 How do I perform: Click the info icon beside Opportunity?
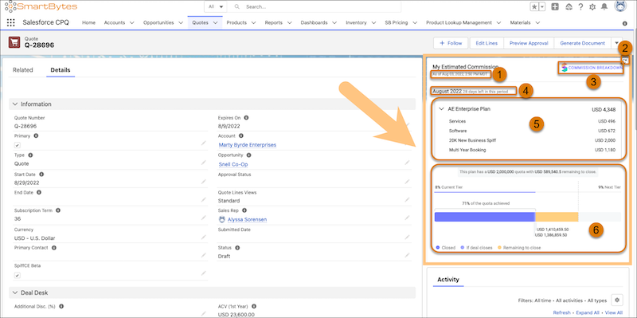point(248,155)
